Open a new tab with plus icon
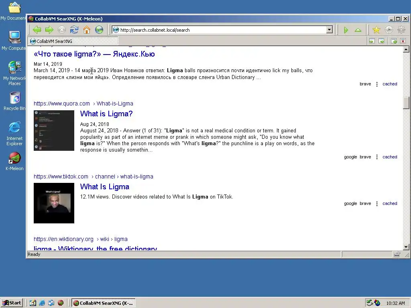Image resolution: width=411 pixels, height=308 pixels. [394, 41]
